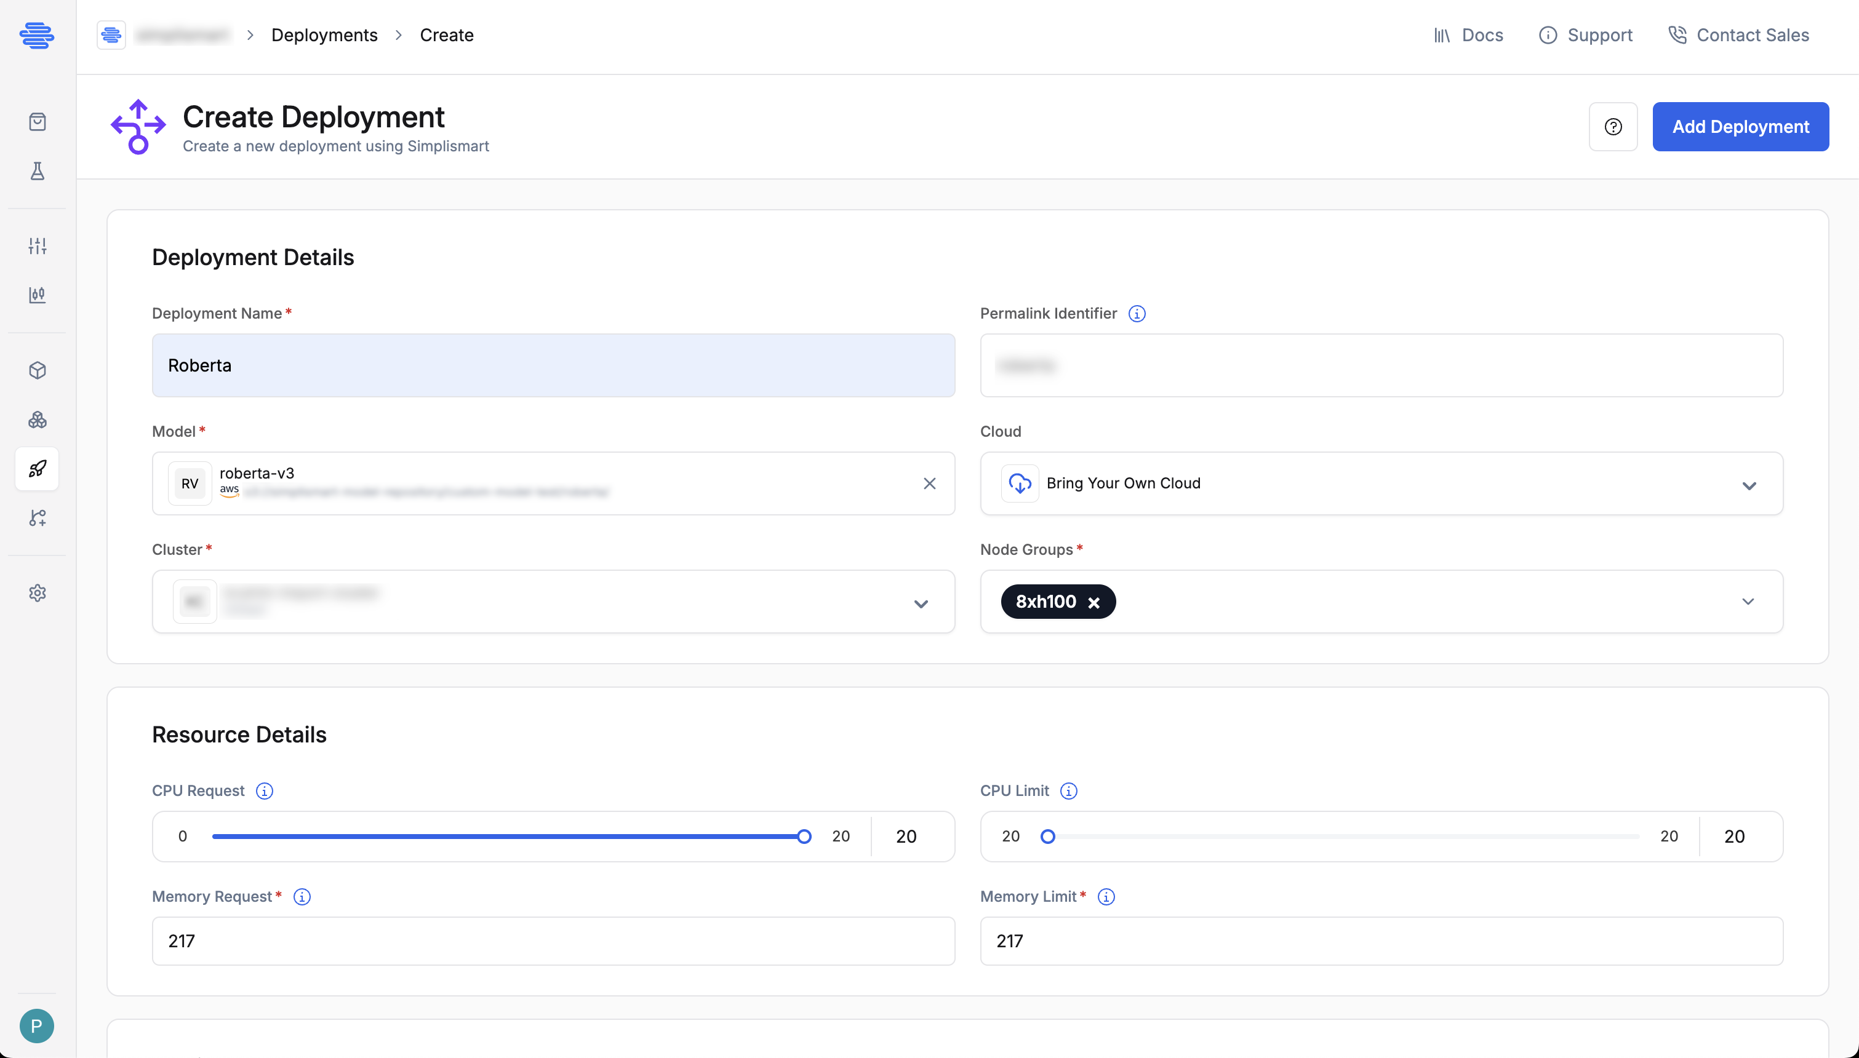
Task: Open the flask experiments icon in sidebar
Action: pyautogui.click(x=37, y=171)
